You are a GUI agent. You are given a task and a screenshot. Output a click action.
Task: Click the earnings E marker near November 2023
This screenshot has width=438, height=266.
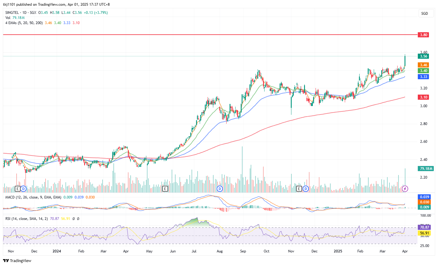[17, 189]
